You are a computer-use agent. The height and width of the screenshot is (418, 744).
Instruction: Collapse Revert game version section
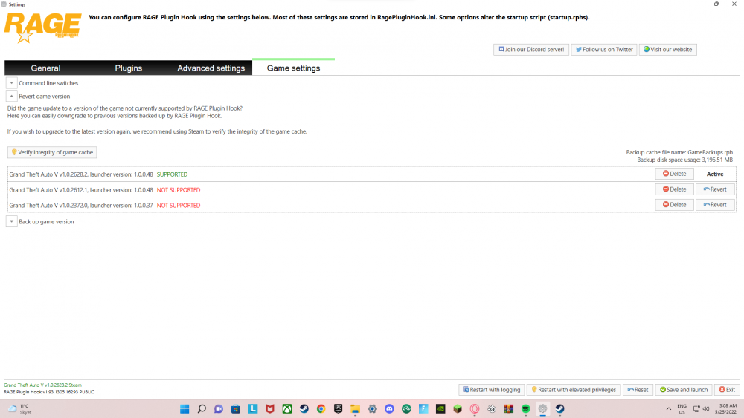tap(11, 96)
